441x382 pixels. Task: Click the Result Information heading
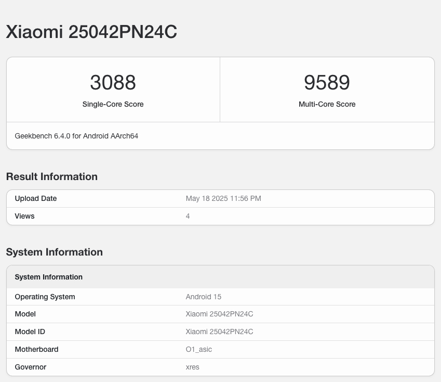tap(52, 176)
